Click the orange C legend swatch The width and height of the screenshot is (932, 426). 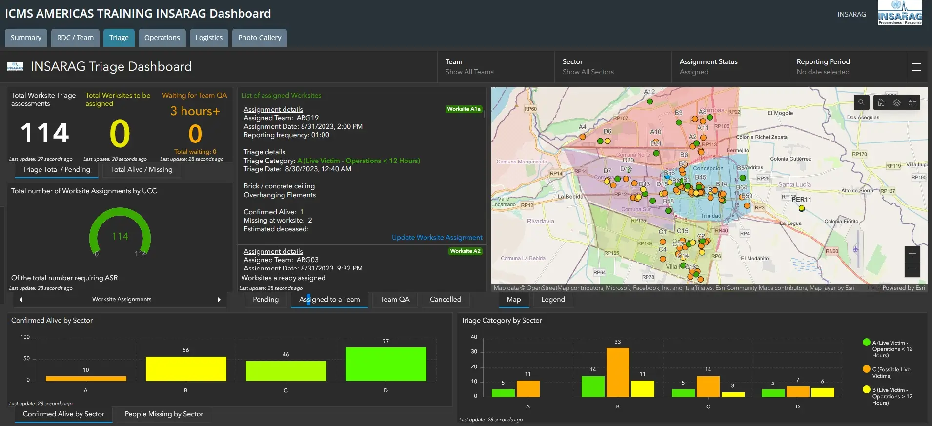[x=867, y=369]
